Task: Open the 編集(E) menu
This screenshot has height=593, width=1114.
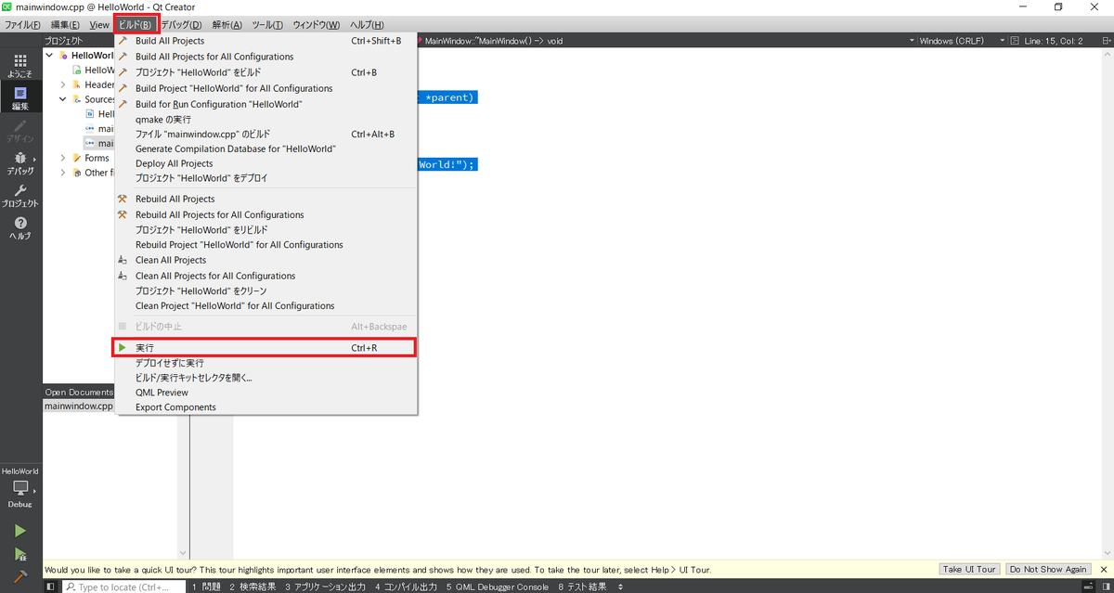Action: (x=65, y=24)
